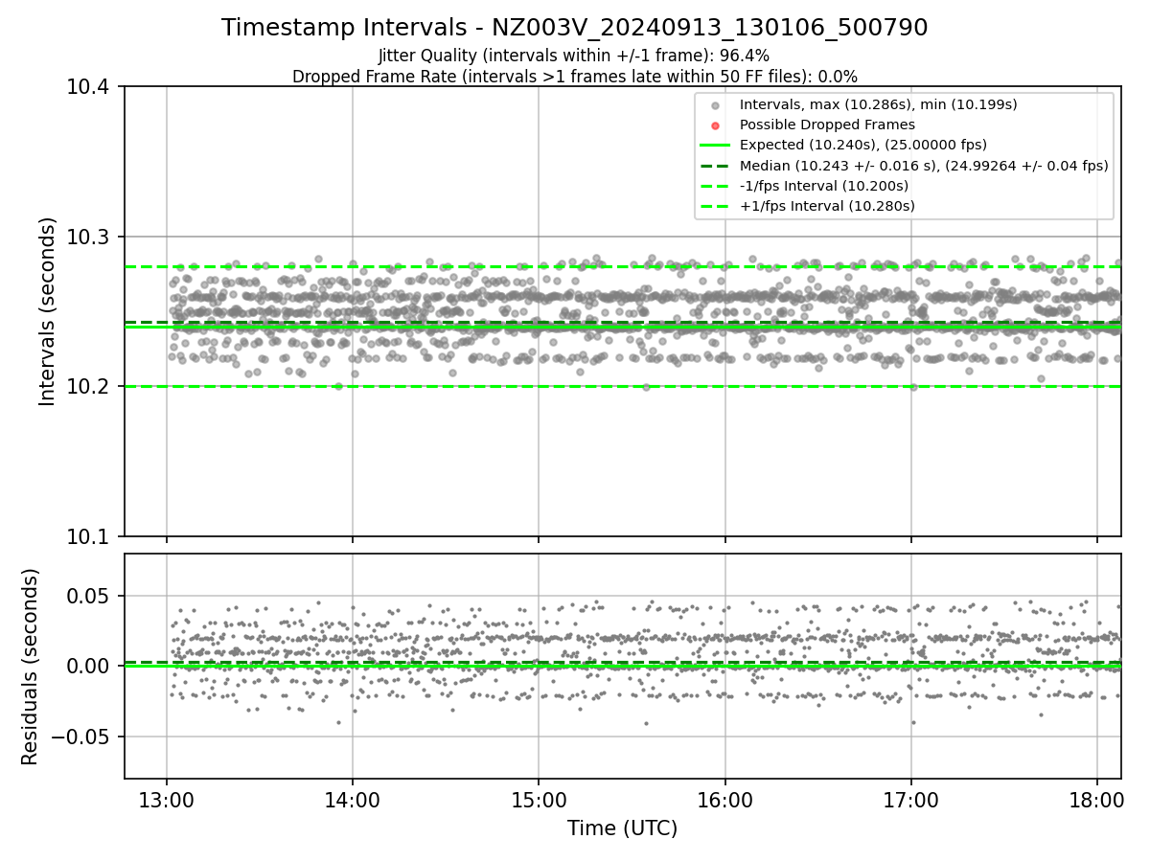
Task: Click the "Dropped Frame Rate" subtitle line
Action: [x=575, y=77]
